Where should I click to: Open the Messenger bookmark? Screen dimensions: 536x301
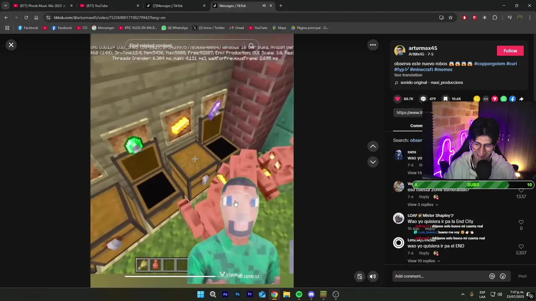(103, 28)
